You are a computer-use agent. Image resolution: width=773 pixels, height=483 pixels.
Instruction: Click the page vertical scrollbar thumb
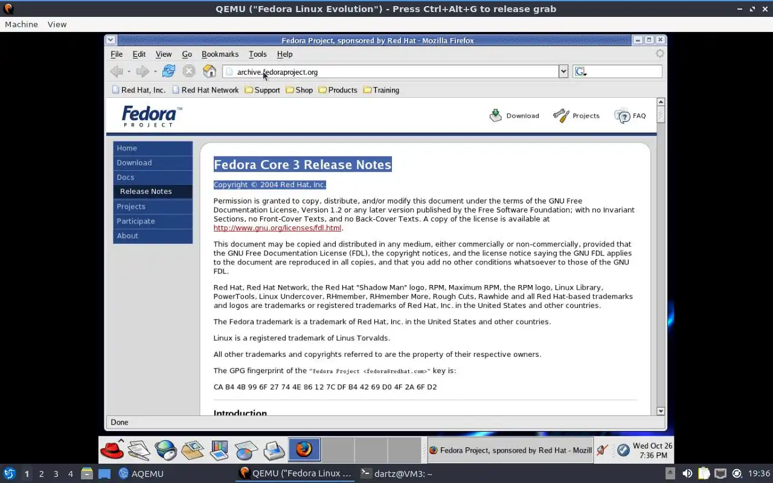point(660,115)
